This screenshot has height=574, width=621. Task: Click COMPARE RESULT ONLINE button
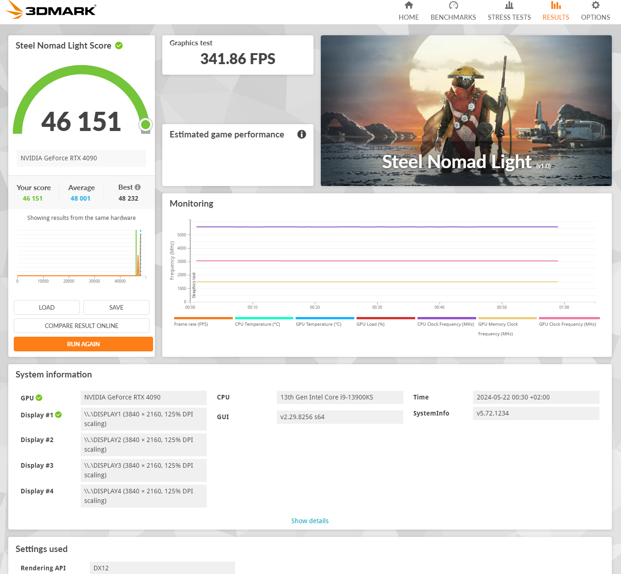tap(82, 326)
